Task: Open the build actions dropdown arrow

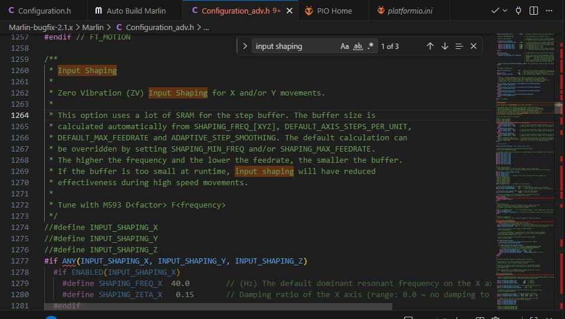Action: [505, 11]
